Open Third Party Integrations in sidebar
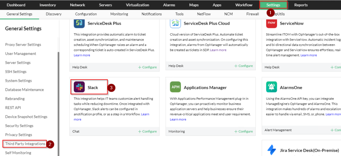Screen dimensions: 341x156 tap(25, 144)
